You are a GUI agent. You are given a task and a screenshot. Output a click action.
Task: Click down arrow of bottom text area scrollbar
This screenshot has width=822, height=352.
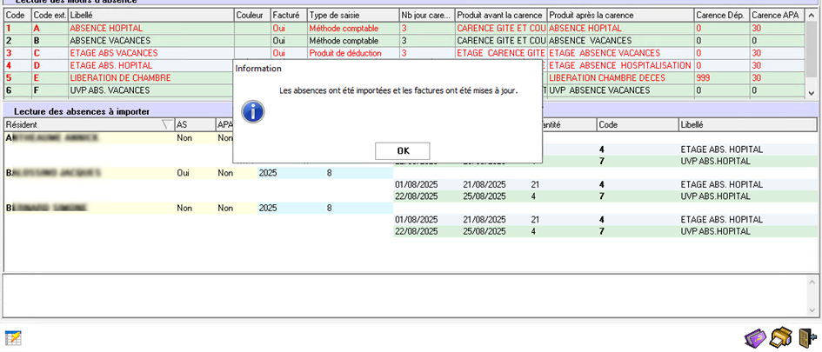pos(812,311)
